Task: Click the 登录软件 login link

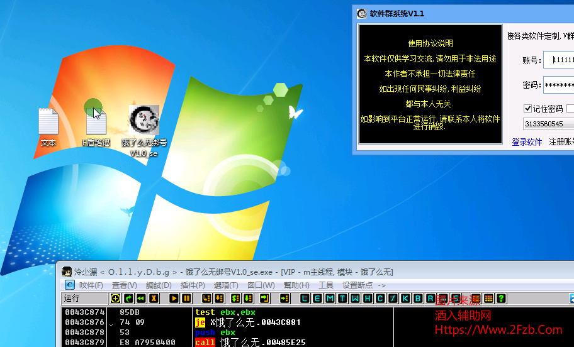Action: pos(527,142)
